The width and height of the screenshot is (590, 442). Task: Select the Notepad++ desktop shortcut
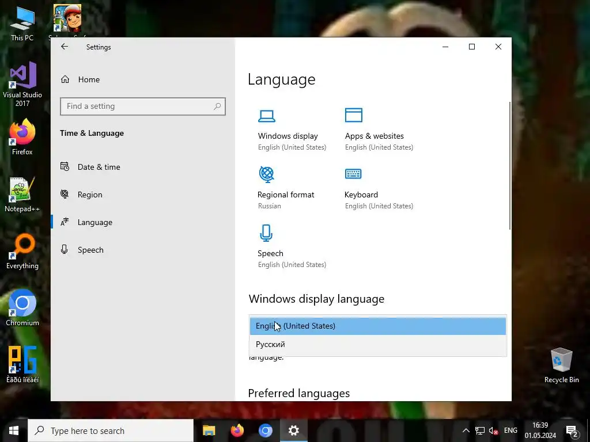coord(22,195)
